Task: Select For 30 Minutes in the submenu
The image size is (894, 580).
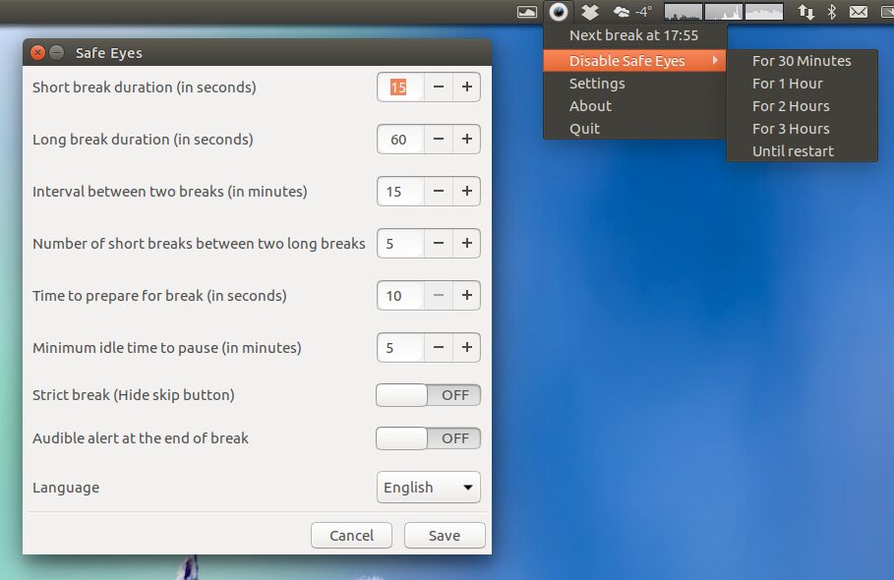Action: click(802, 61)
